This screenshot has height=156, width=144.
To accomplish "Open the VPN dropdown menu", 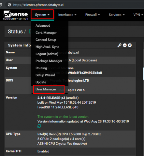I will [x=138, y=15].
